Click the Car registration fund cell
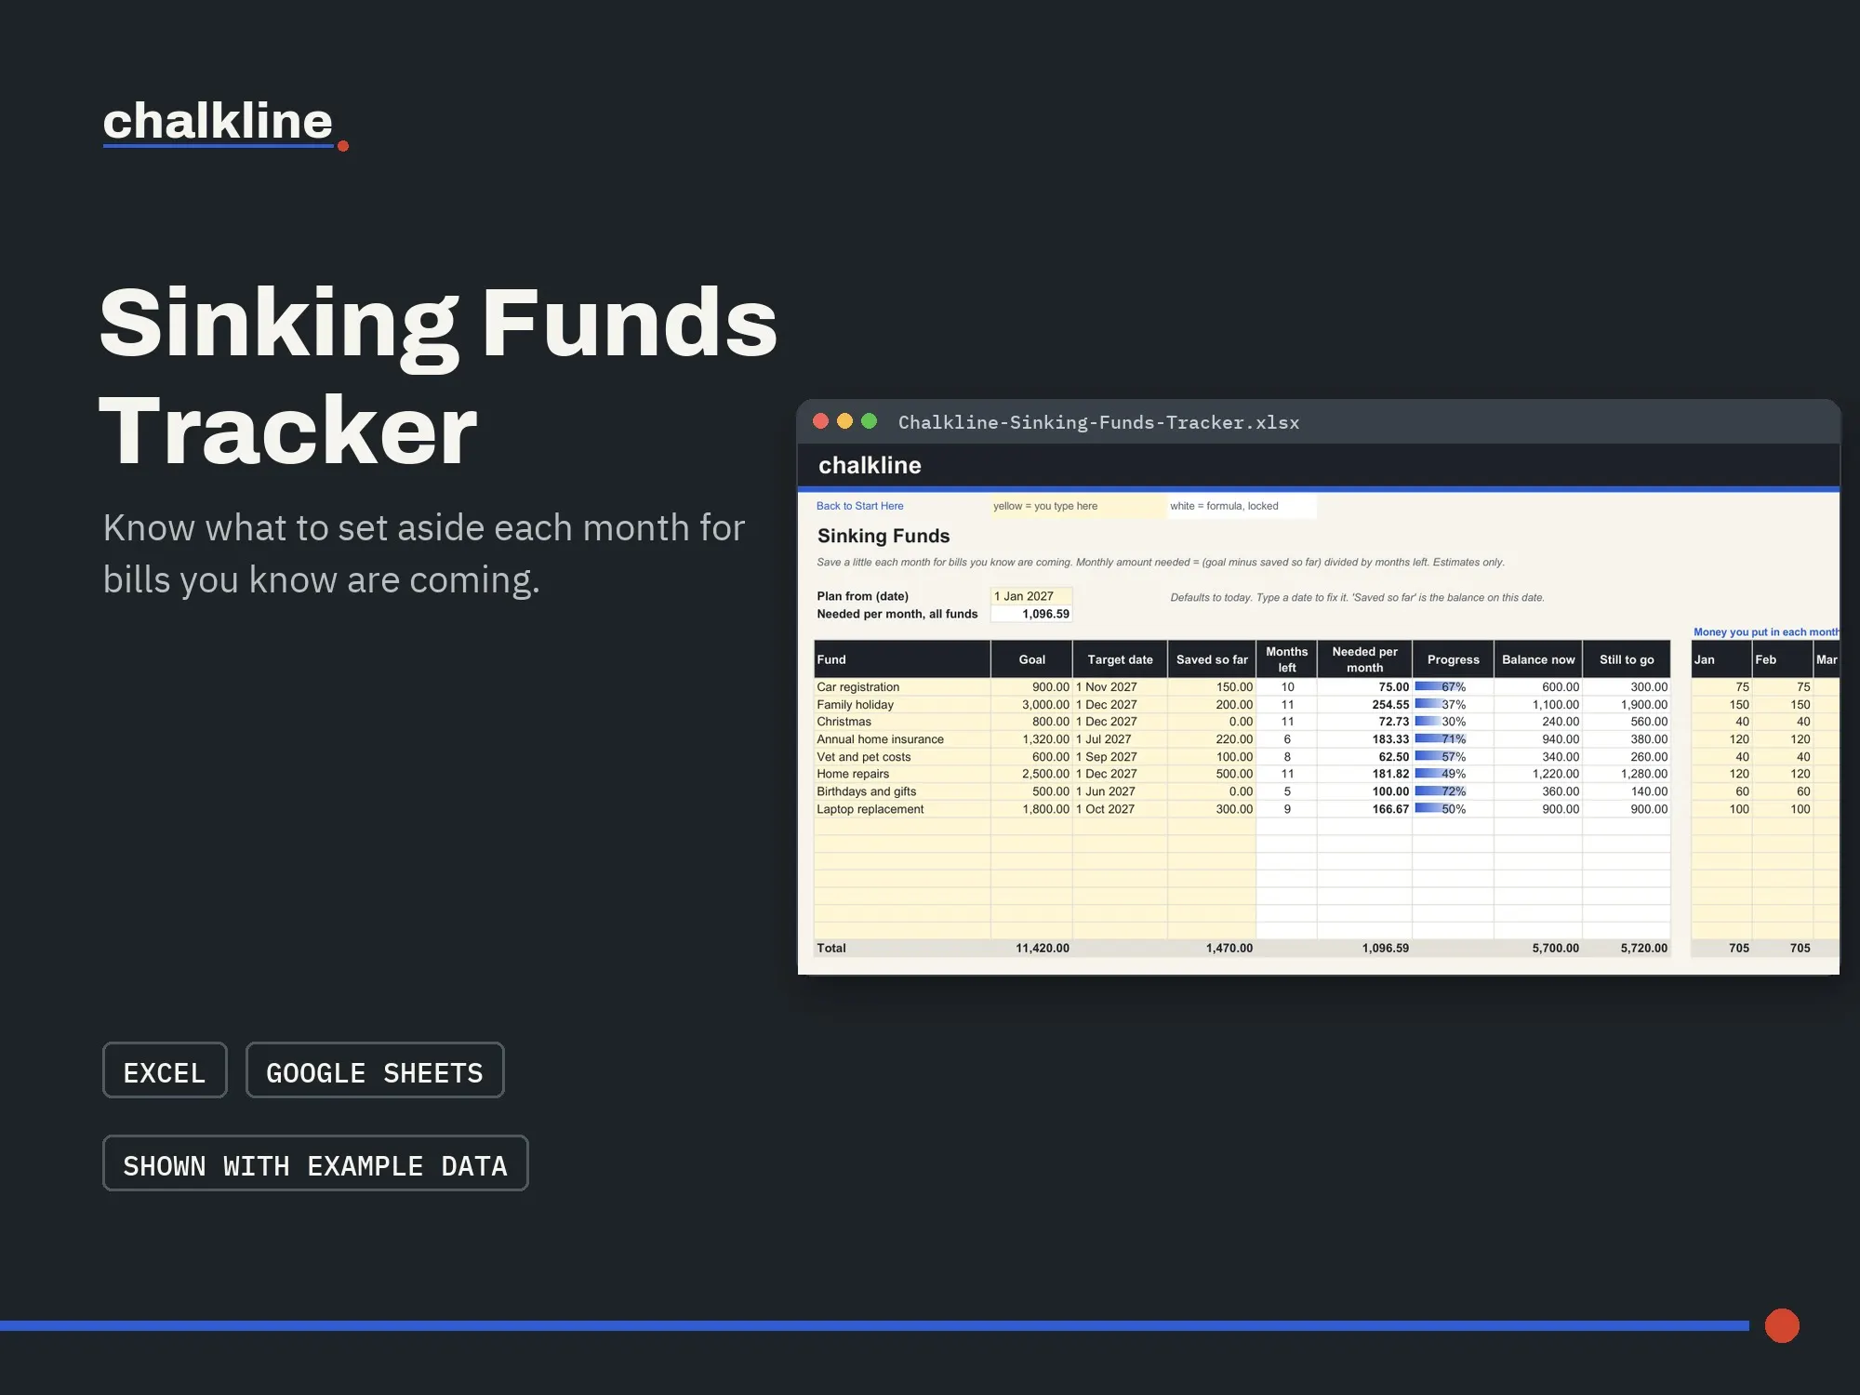 (x=901, y=687)
